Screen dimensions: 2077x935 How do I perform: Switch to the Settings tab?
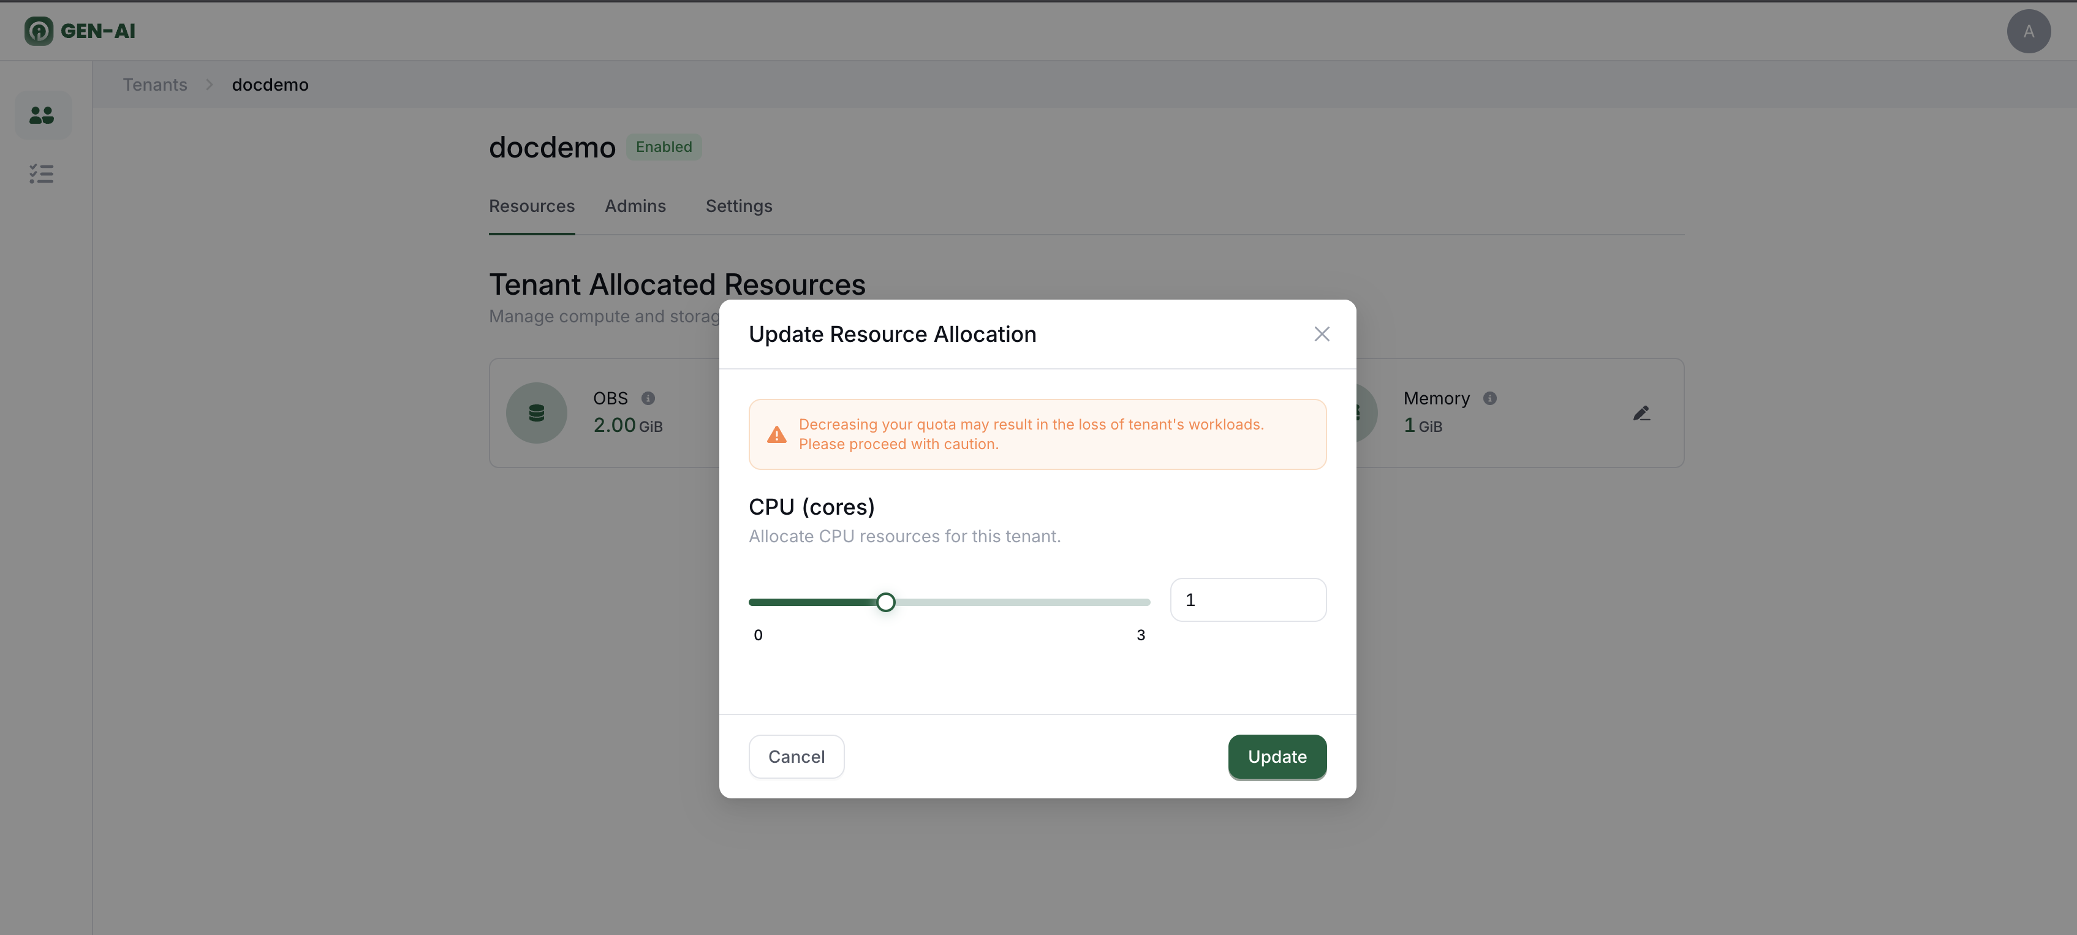738,206
